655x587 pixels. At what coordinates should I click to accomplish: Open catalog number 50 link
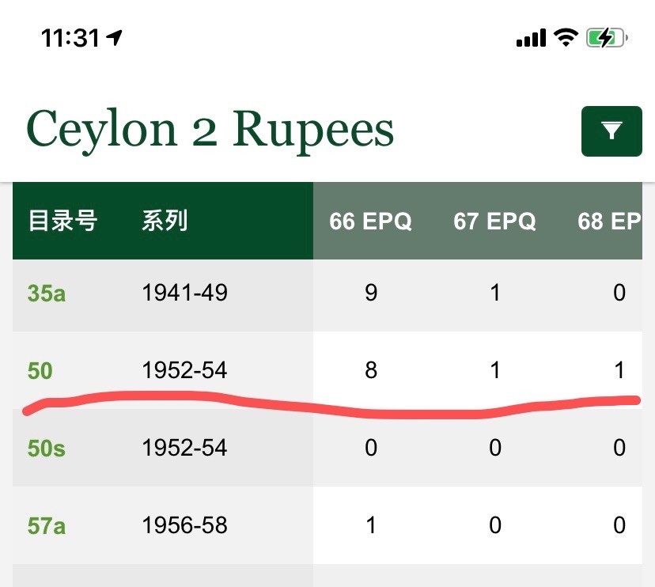click(40, 370)
